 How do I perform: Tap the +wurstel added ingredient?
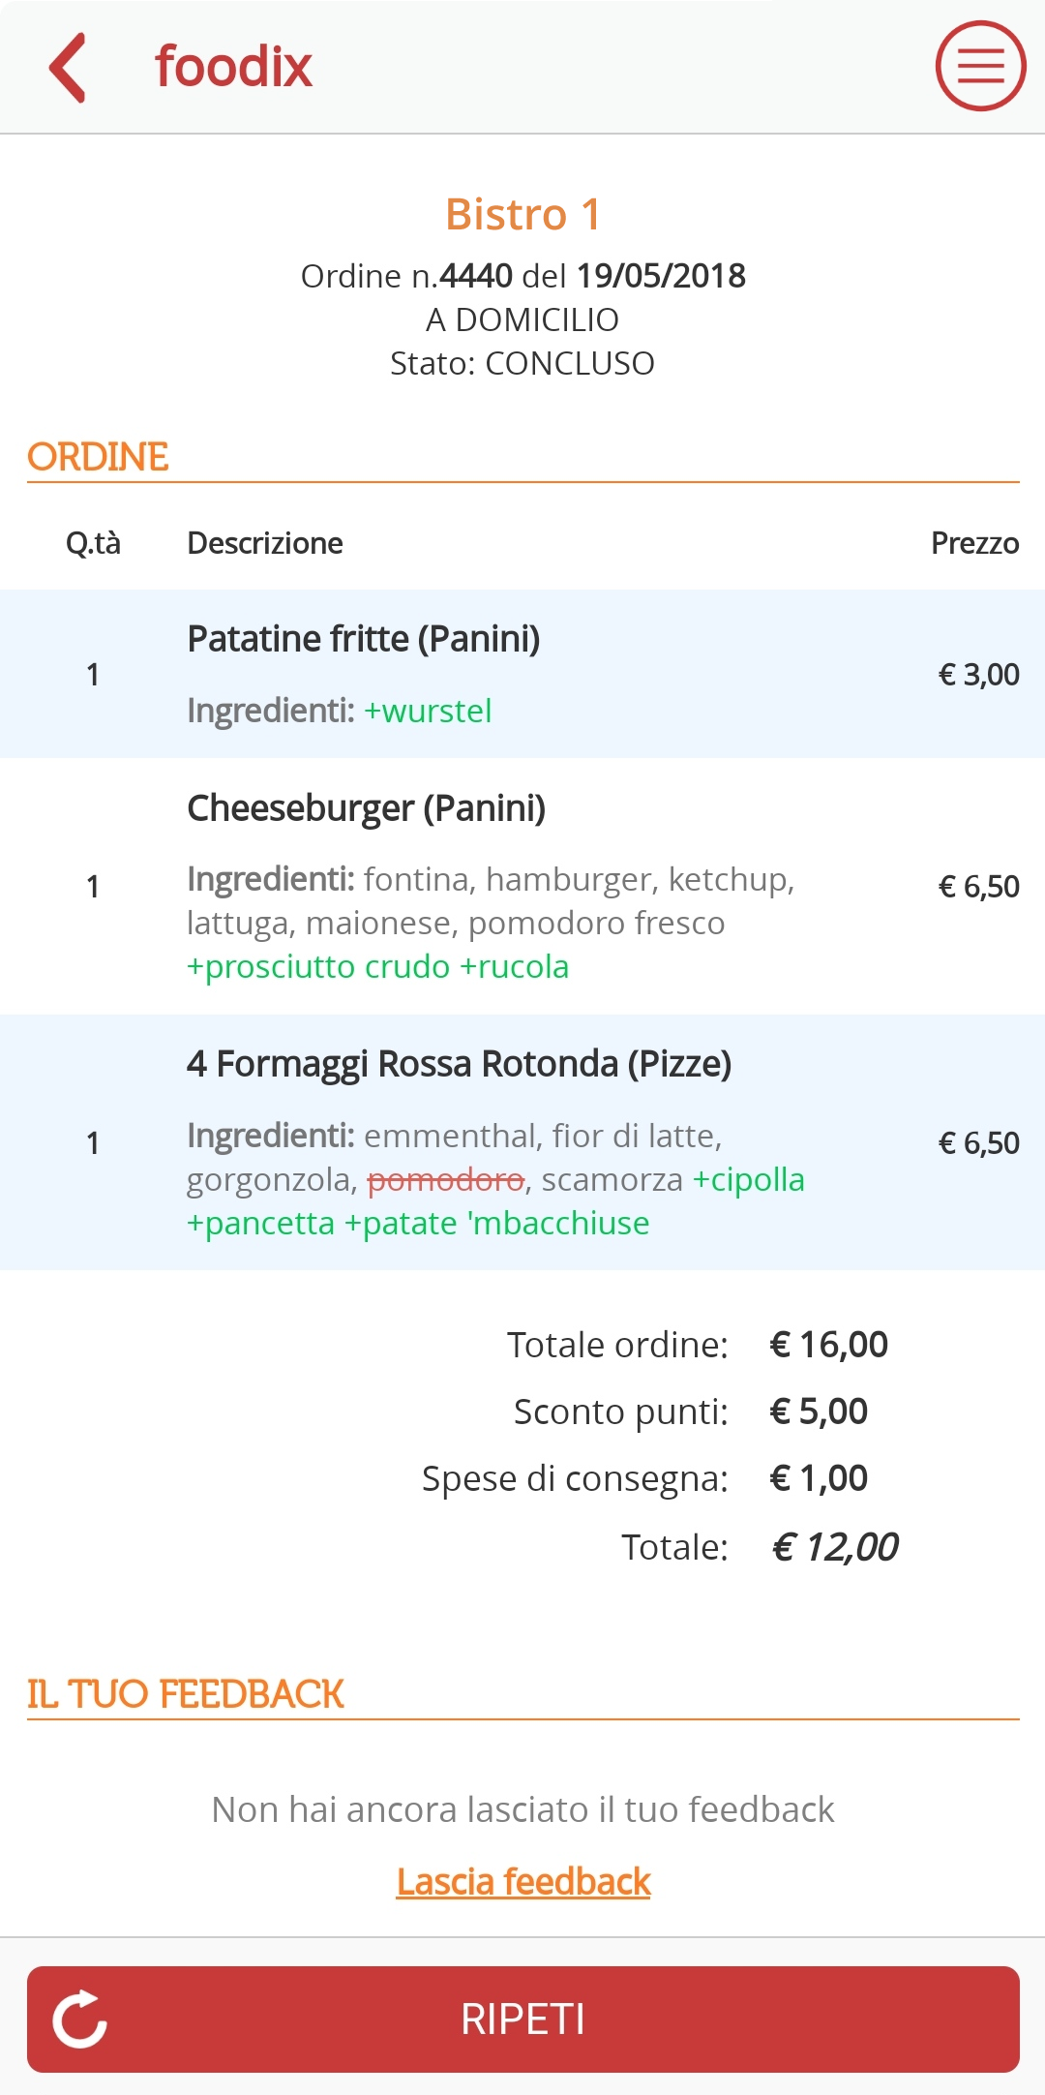[x=427, y=711]
